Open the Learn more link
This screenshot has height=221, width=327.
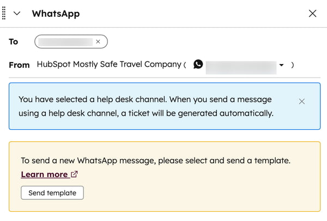coord(44,174)
